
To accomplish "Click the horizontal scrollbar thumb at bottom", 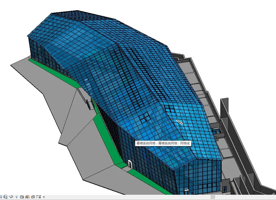I will (213, 197).
